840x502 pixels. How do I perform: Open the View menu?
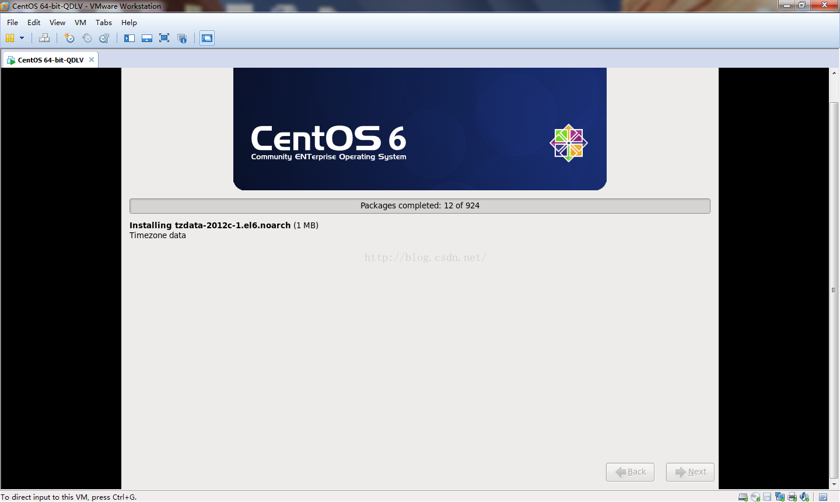tap(57, 22)
